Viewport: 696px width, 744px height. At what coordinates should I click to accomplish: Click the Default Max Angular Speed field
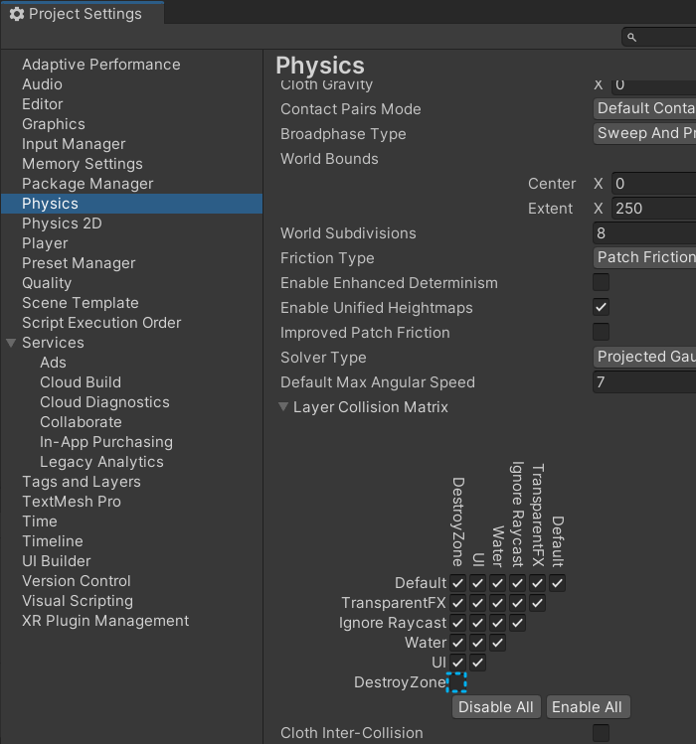point(644,382)
